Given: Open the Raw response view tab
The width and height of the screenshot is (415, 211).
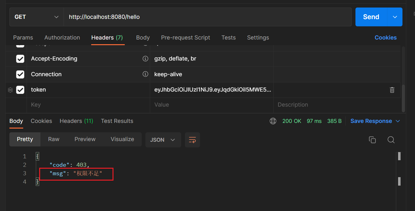Looking at the screenshot, I should click(54, 139).
